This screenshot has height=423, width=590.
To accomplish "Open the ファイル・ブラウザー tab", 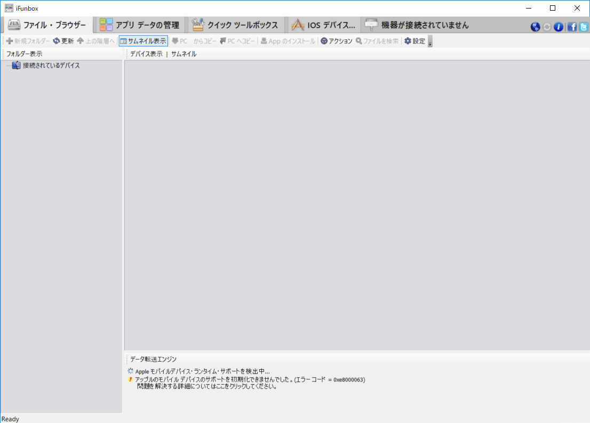I will click(x=47, y=25).
